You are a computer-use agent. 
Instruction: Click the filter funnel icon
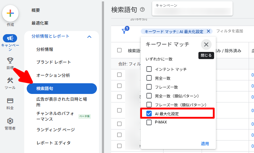pyautogui.click(x=124, y=31)
